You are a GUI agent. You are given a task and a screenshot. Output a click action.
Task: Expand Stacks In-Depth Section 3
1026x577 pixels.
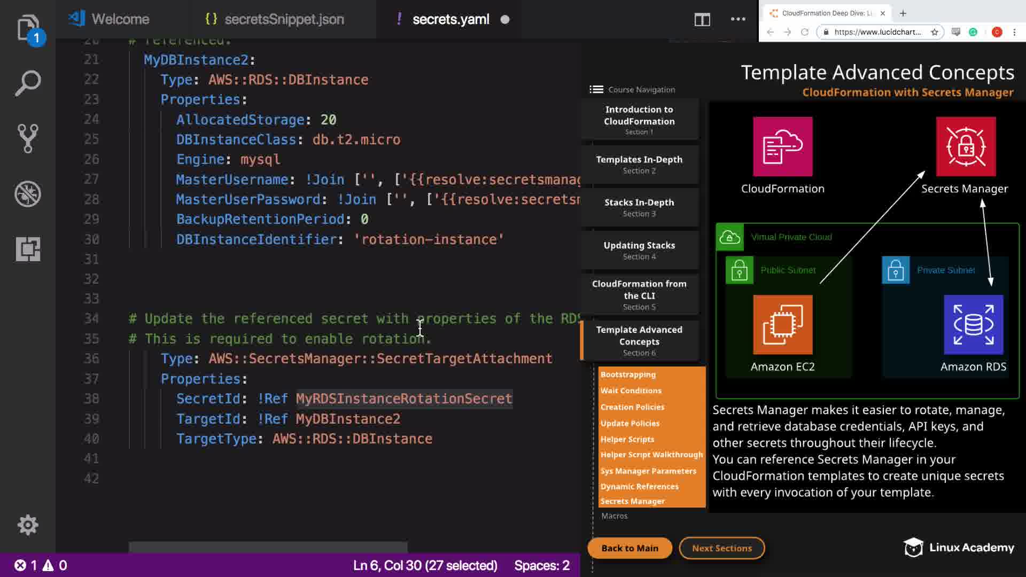pyautogui.click(x=639, y=207)
